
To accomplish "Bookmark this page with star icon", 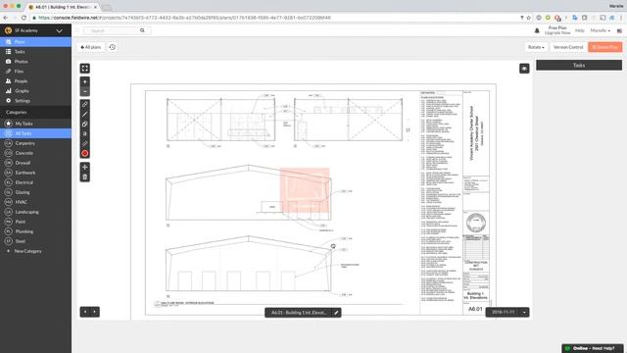I will pos(529,18).
